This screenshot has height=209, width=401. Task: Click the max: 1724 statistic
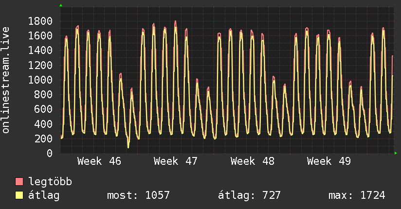click(x=357, y=195)
